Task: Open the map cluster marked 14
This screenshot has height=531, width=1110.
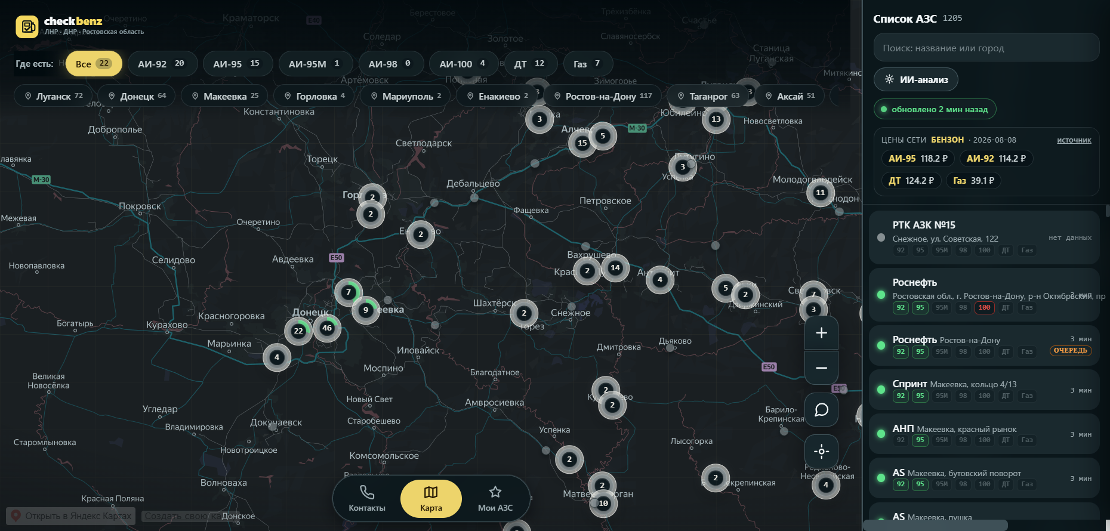Action: click(615, 267)
